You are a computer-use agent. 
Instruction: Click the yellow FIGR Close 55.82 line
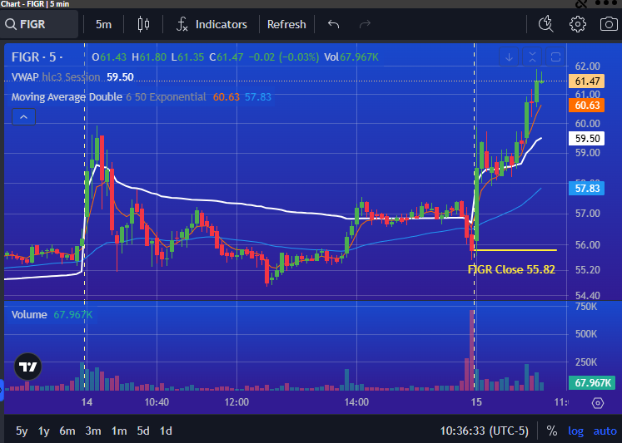(x=515, y=250)
